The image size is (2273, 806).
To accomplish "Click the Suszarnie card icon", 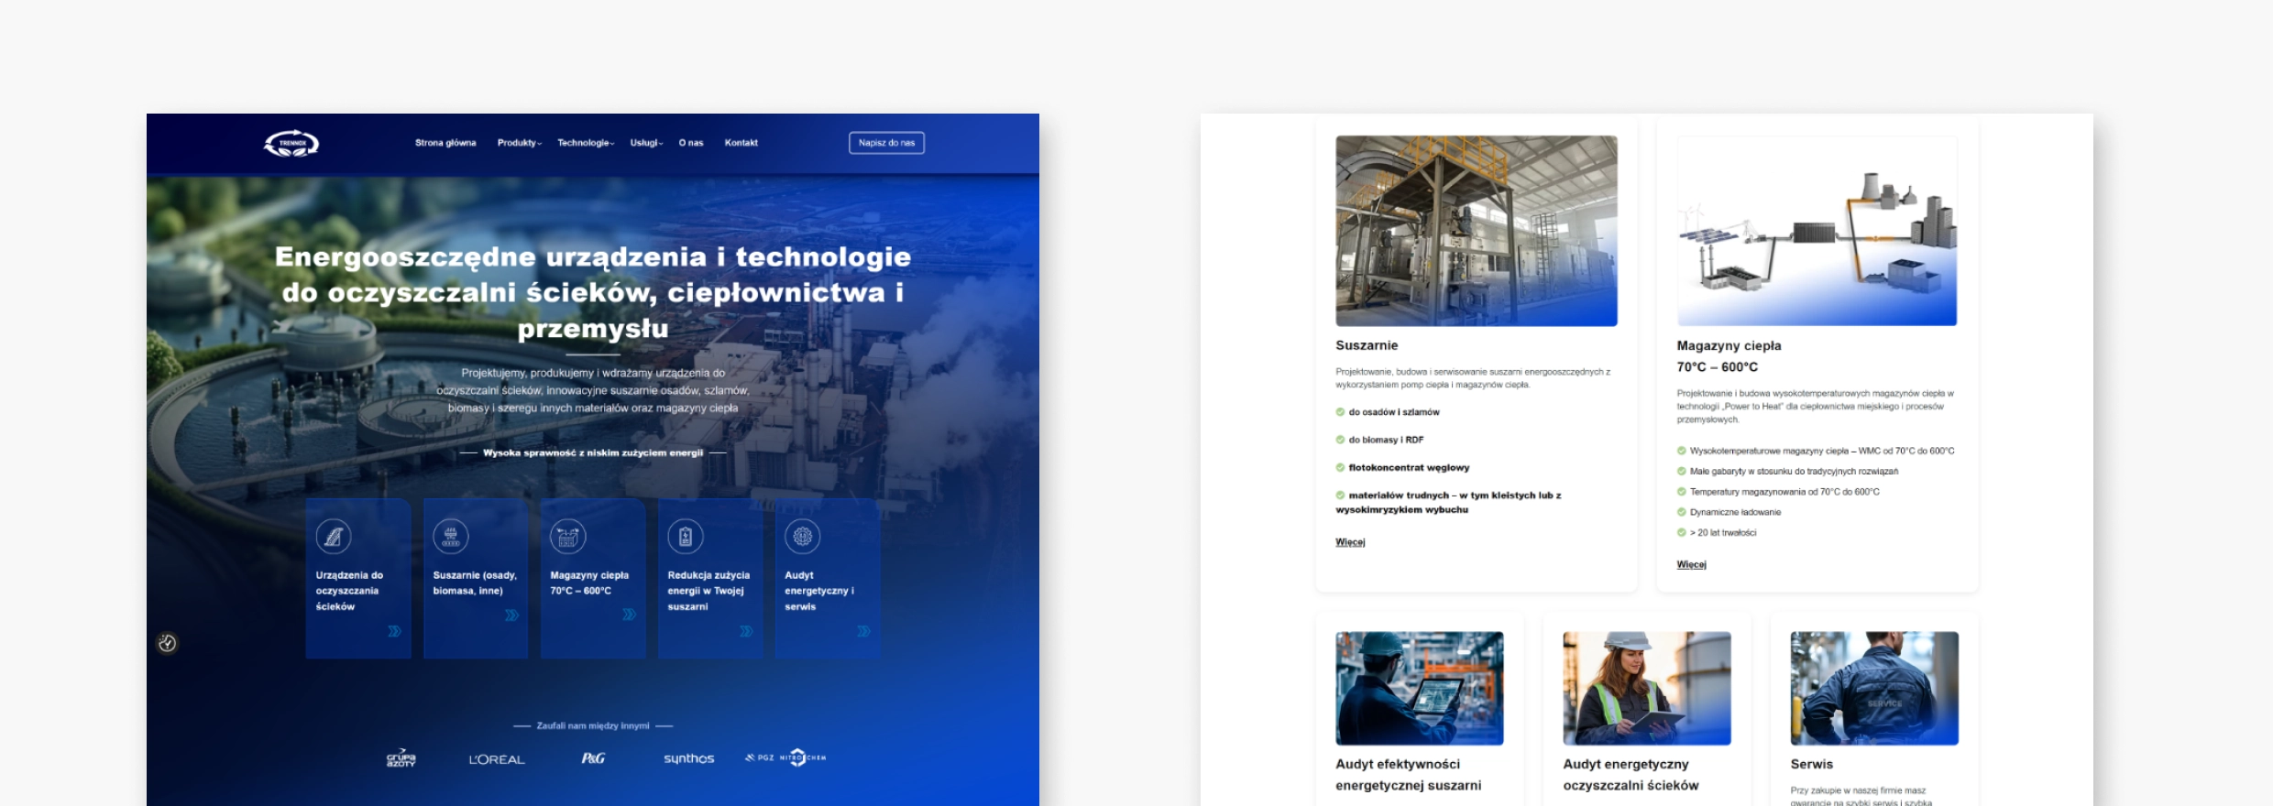I will click(451, 537).
